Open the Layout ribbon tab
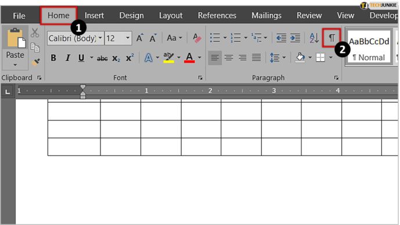This screenshot has width=400, height=225. click(171, 16)
